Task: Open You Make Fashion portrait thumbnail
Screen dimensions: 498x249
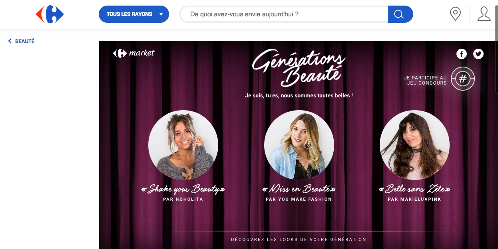Action: click(299, 145)
